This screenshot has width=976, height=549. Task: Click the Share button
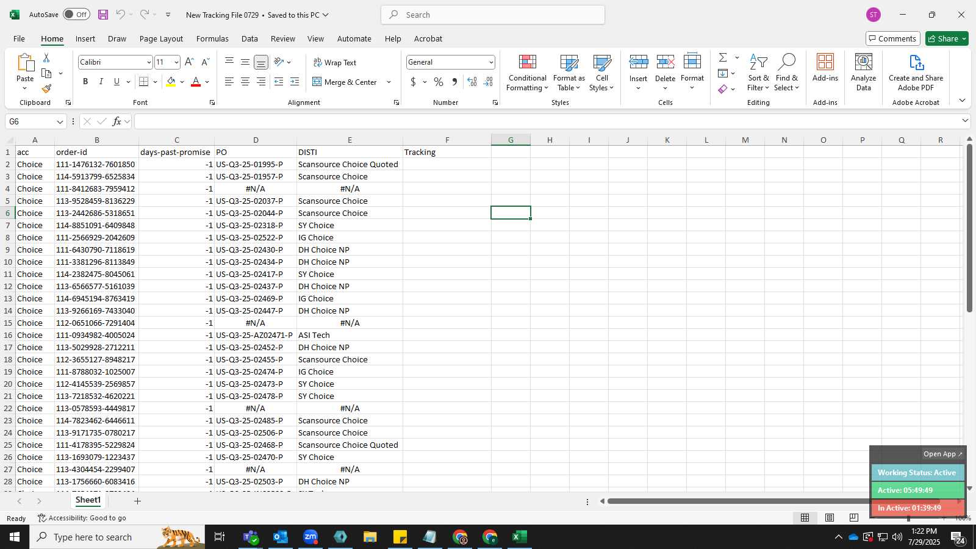pos(947,38)
